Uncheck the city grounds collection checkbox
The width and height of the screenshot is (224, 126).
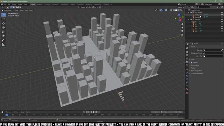point(191,13)
